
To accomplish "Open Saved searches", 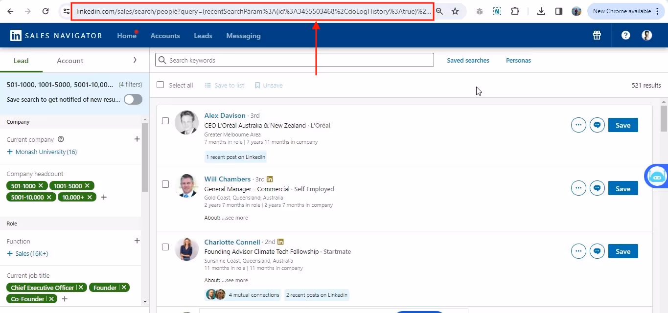I will click(468, 60).
